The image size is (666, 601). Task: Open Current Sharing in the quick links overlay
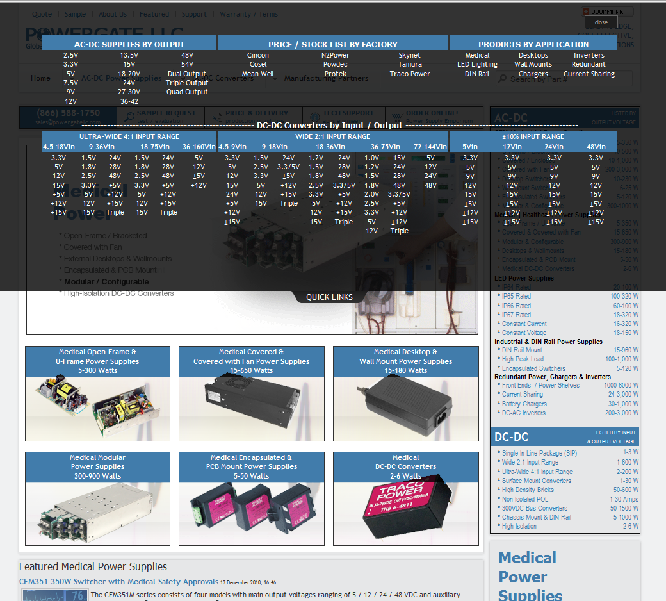589,74
